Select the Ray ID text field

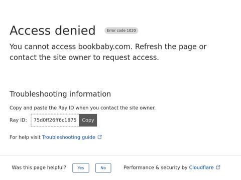click(55, 120)
